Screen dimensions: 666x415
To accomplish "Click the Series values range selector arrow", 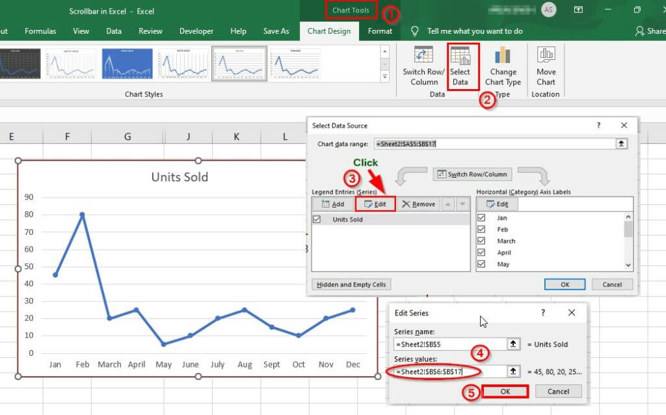I will (513, 371).
